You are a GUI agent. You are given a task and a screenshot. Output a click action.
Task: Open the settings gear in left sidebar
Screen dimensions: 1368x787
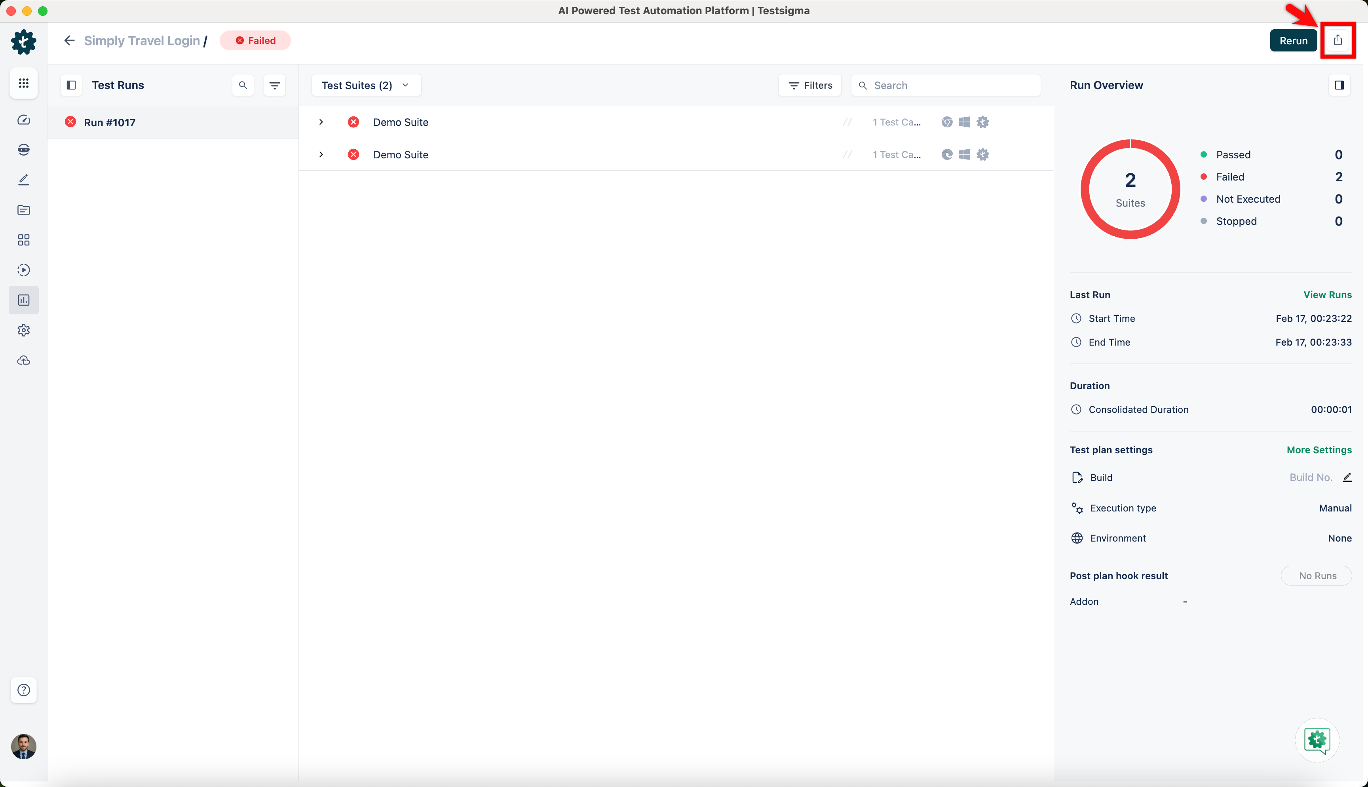tap(23, 330)
